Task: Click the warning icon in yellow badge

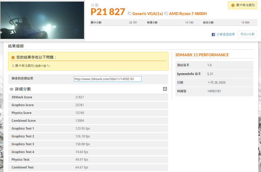Action: pos(233,5)
